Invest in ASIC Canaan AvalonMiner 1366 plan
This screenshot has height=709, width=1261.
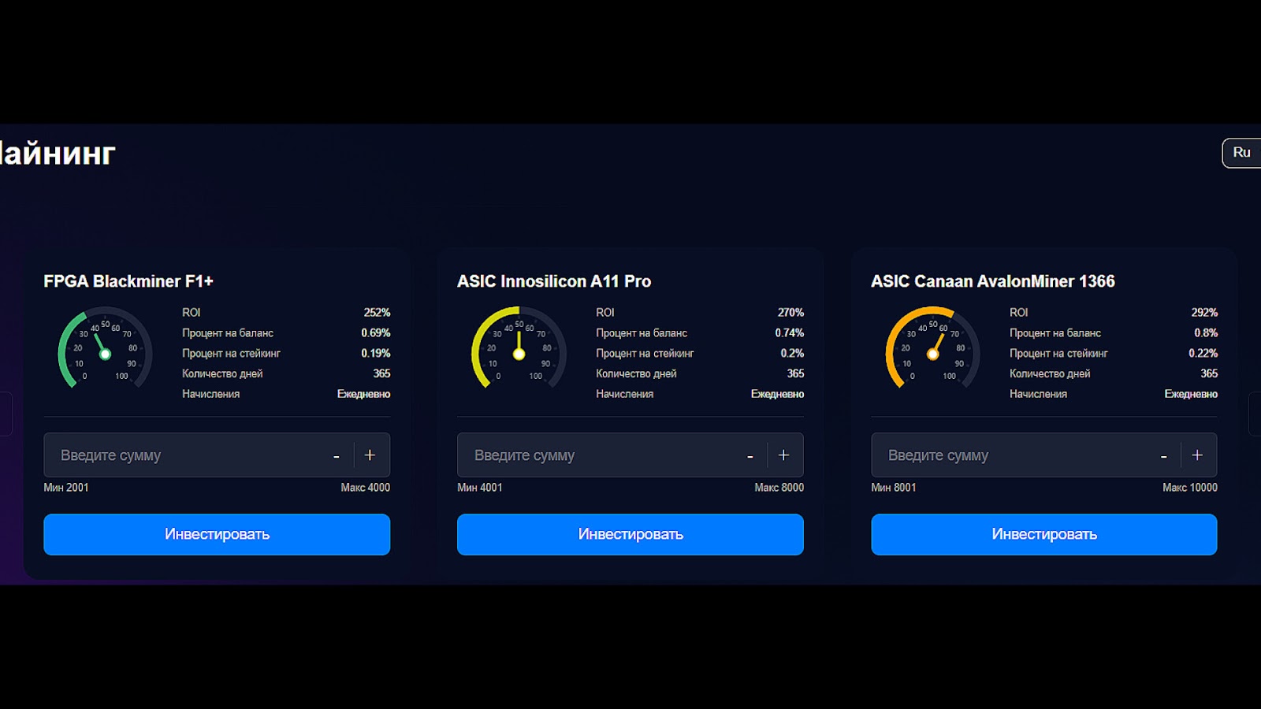click(x=1044, y=534)
